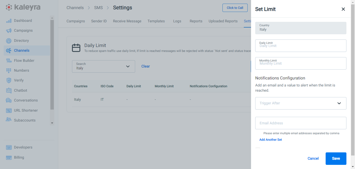Screen dimensions: 355x169
Task: Open the Dashboard menu item
Action: (23, 21)
